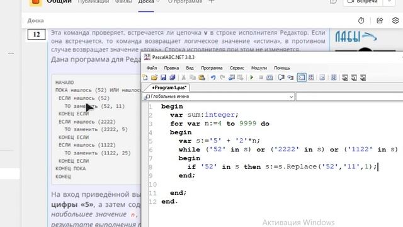
Task: Click the navigate forward icon
Action: tap(241, 78)
